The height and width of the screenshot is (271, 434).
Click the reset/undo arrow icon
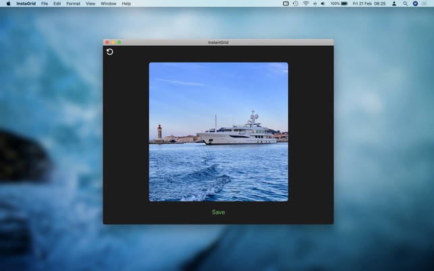click(110, 52)
